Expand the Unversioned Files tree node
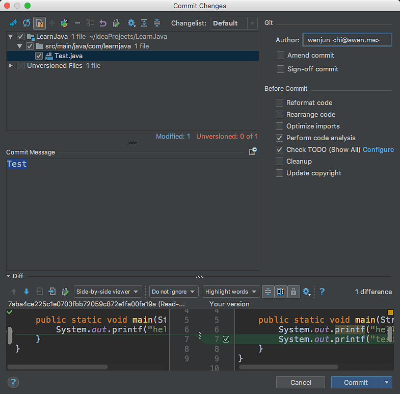 [x=11, y=66]
